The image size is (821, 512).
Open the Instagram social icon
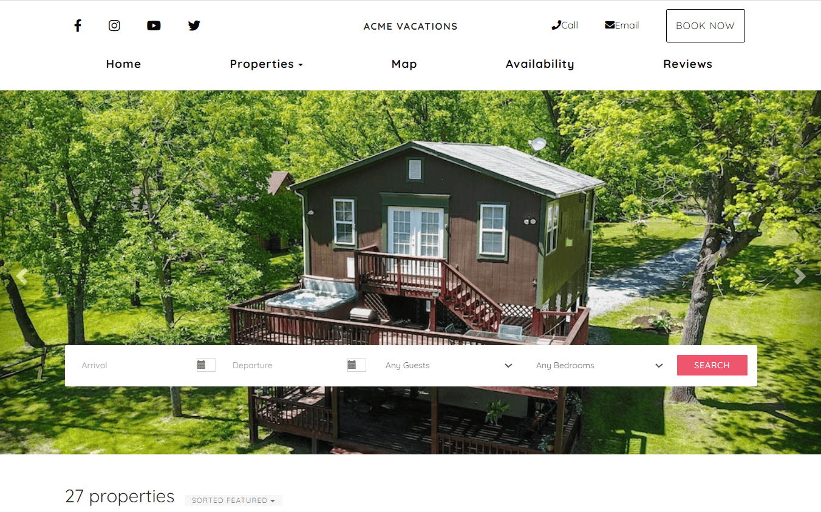[x=114, y=25]
